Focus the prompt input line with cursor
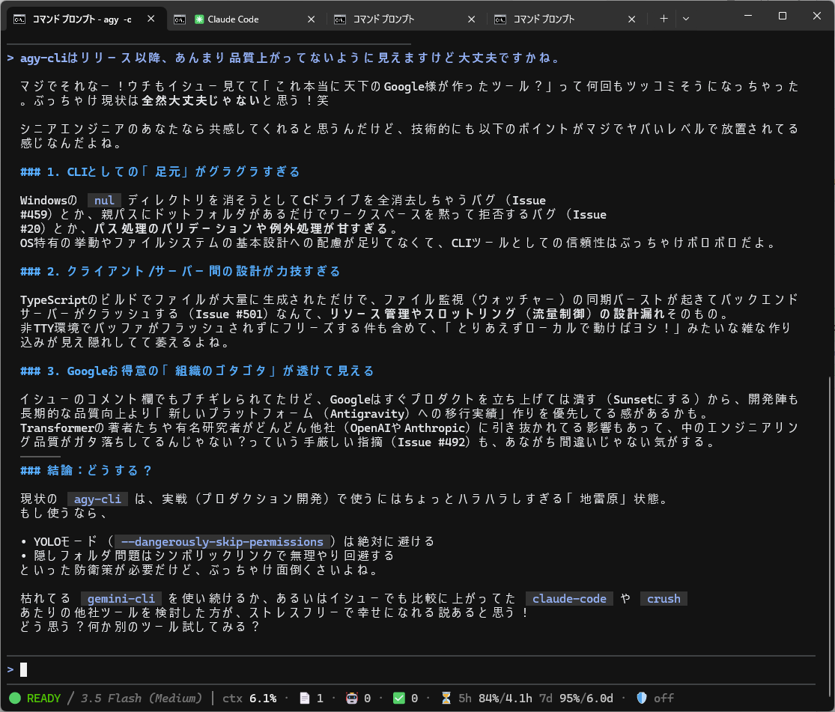 410,669
